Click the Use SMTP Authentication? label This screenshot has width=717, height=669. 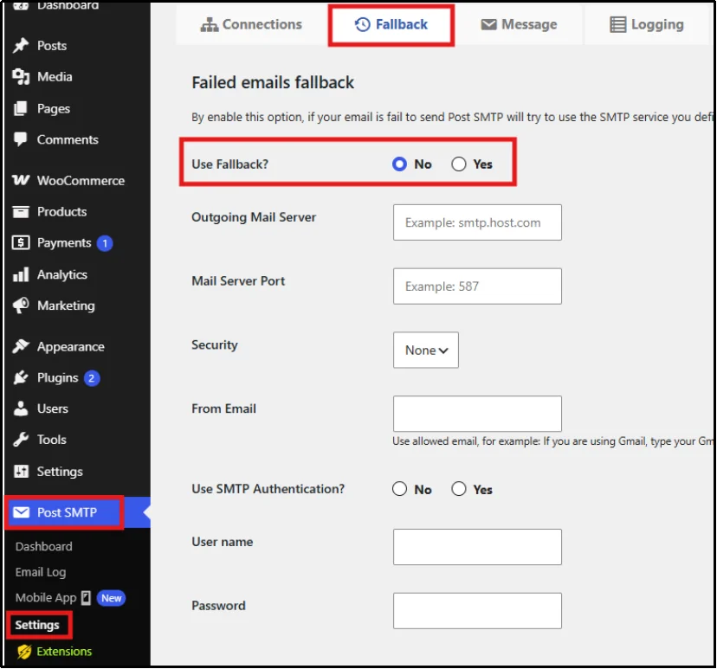click(268, 489)
